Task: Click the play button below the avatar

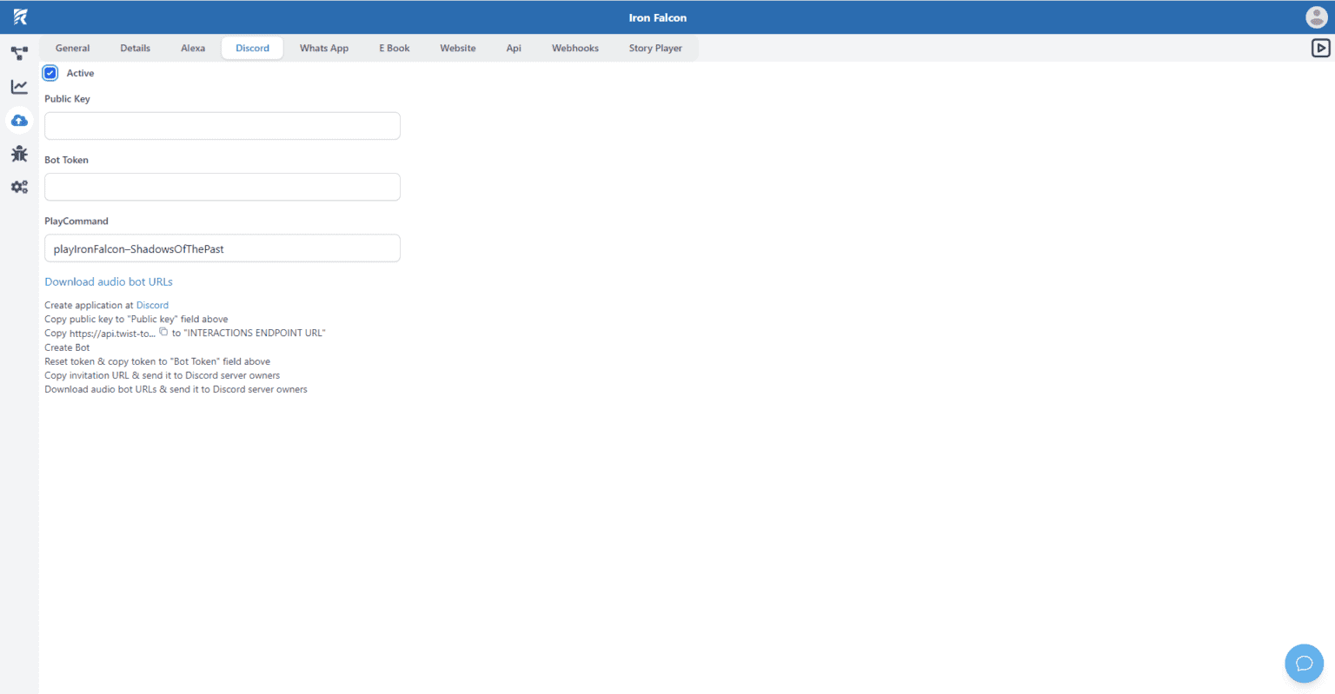Action: 1322,48
